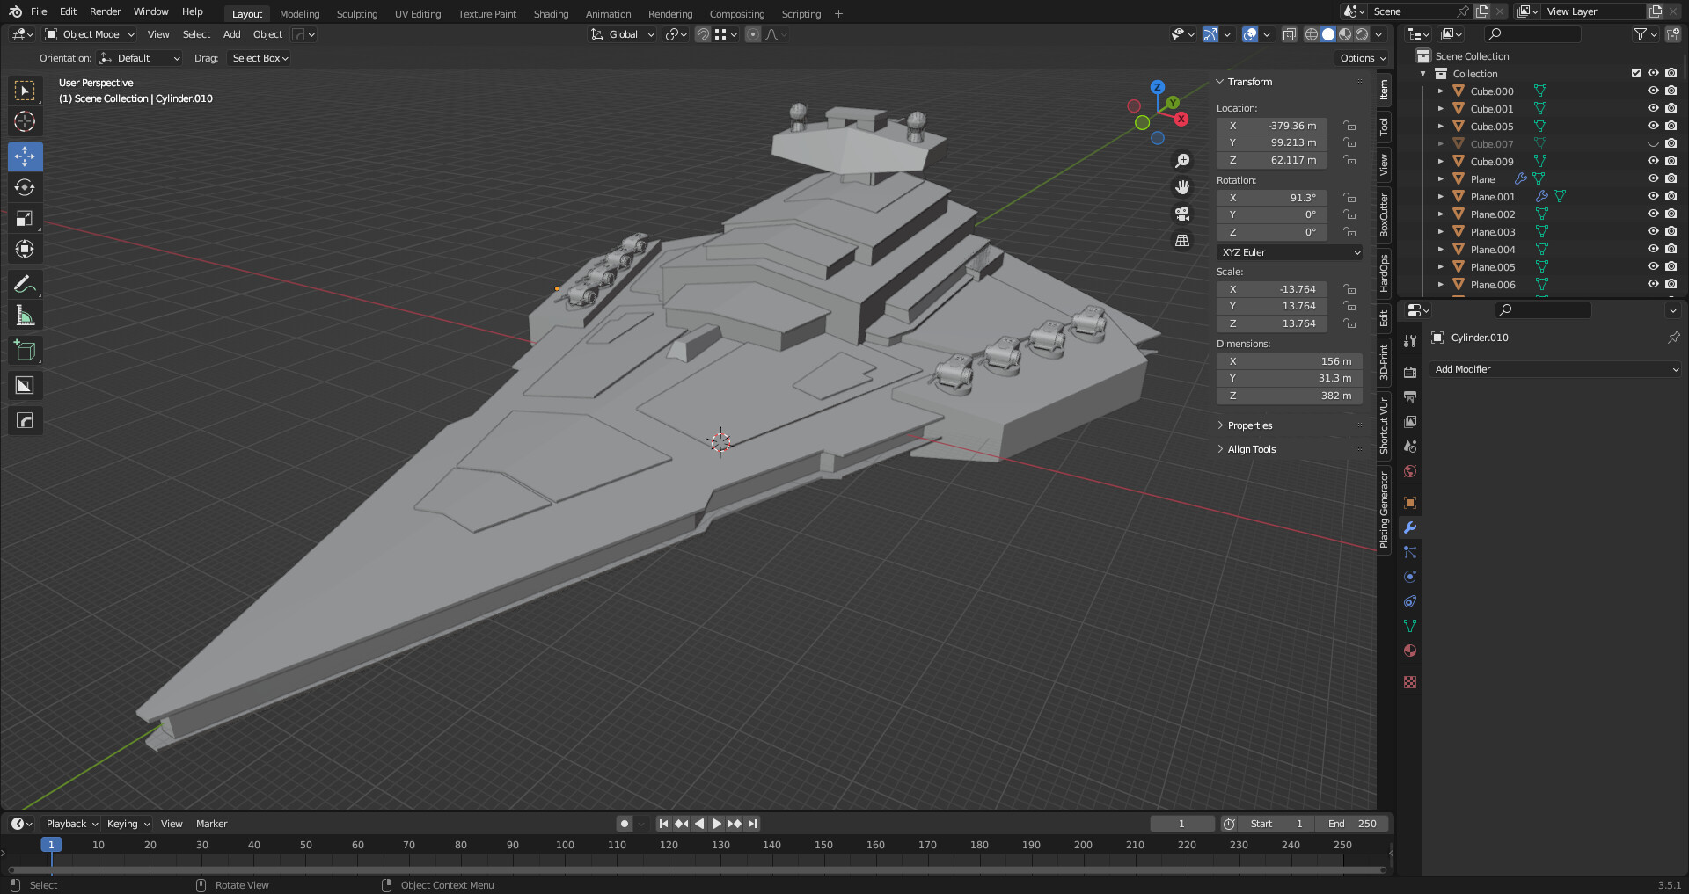This screenshot has width=1689, height=894.
Task: Open the View Layer properties tab
Action: click(1410, 422)
